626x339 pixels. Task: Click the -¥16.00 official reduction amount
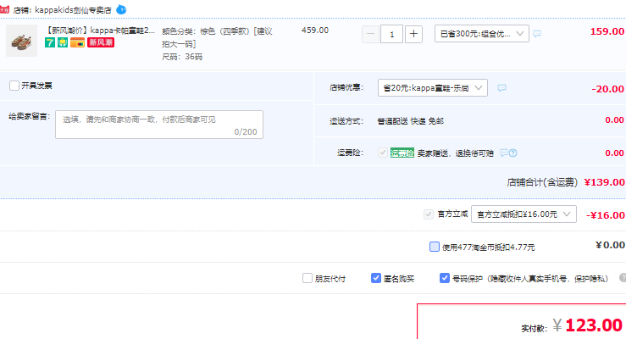[x=605, y=215]
